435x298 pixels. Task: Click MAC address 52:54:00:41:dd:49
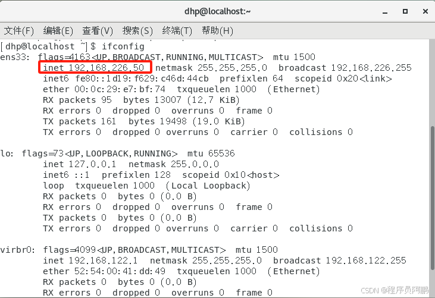click(x=120, y=271)
